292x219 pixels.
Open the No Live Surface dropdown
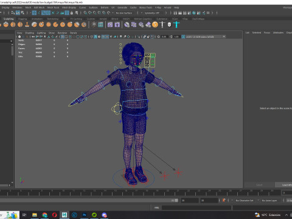point(125,13)
